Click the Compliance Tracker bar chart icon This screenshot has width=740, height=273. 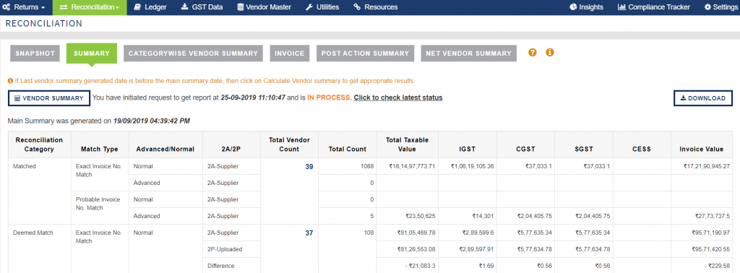pyautogui.click(x=622, y=7)
